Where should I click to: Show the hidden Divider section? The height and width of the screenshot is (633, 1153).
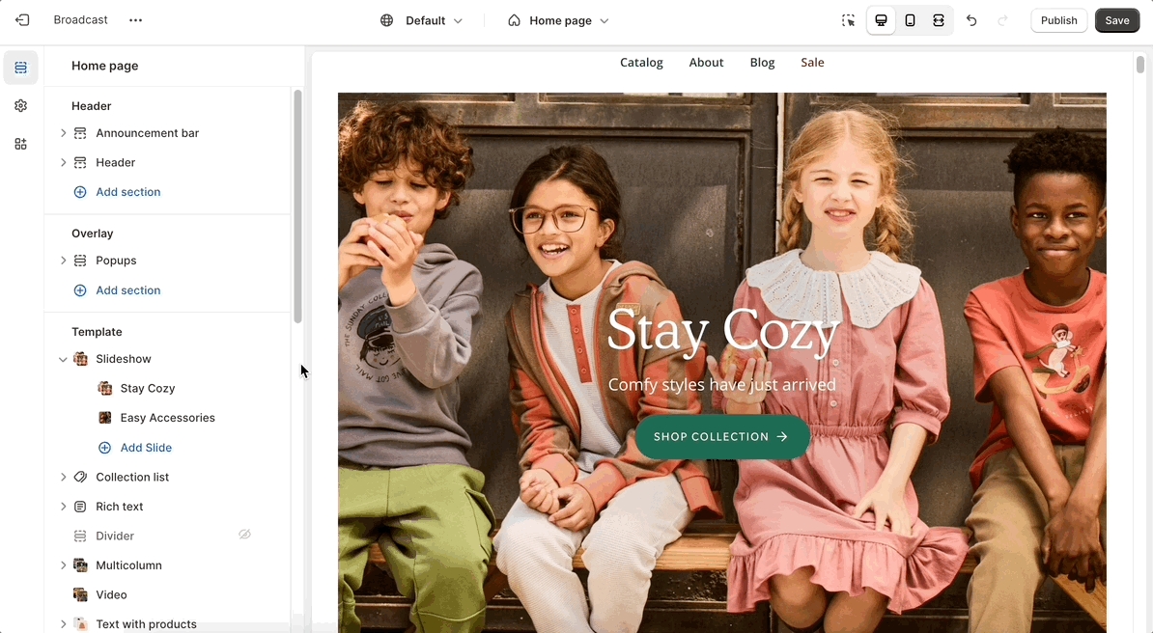[x=244, y=535]
